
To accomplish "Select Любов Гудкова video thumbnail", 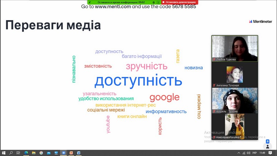I will pos(235,49).
